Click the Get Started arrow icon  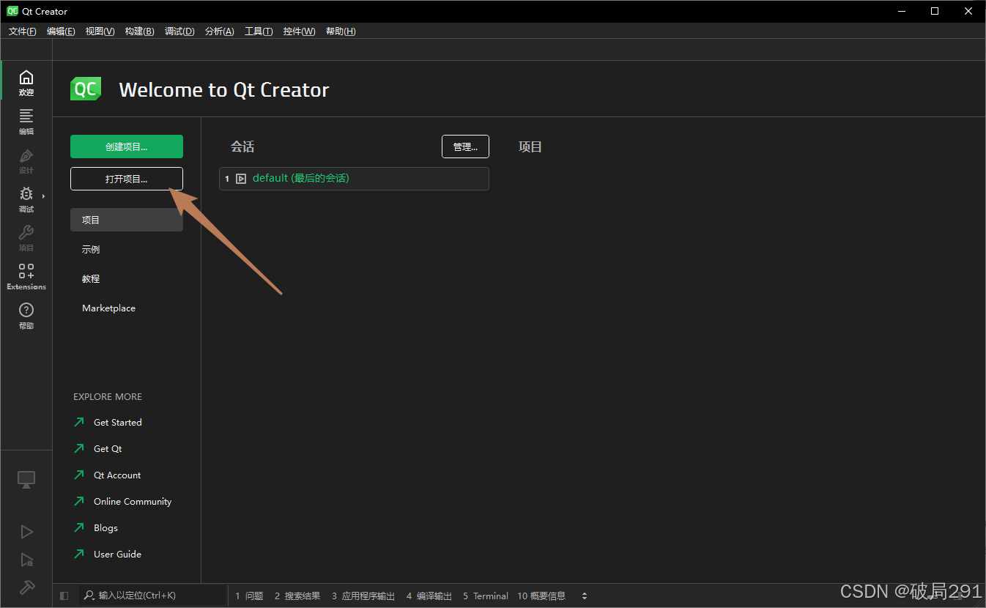pyautogui.click(x=79, y=422)
